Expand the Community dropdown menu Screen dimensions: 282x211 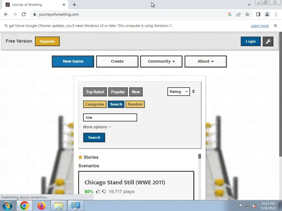[x=161, y=61]
